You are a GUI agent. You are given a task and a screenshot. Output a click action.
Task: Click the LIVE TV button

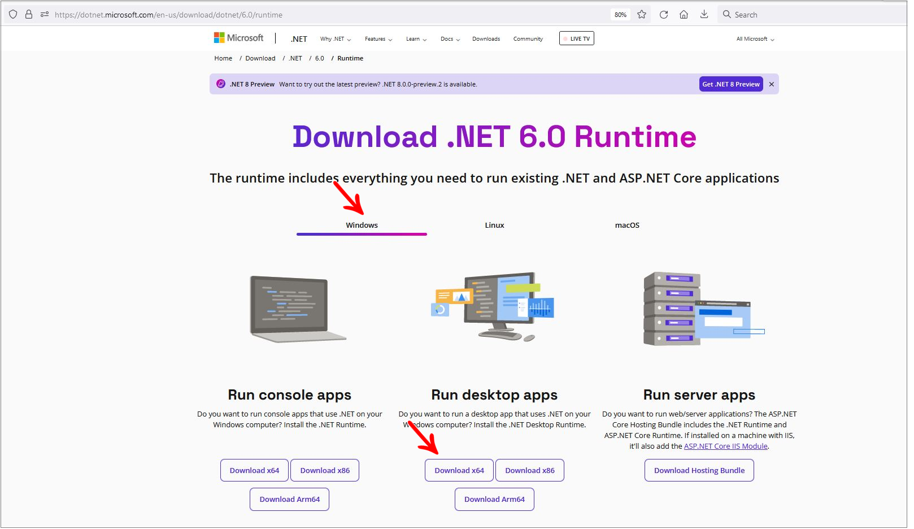[x=577, y=38]
